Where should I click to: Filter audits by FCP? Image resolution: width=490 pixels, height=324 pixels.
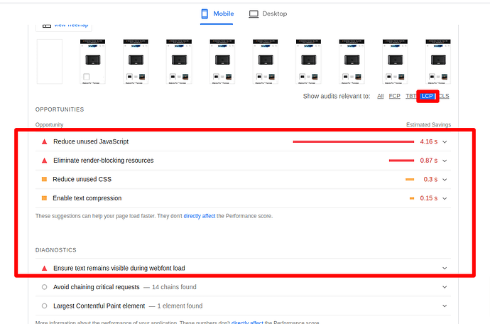[394, 96]
